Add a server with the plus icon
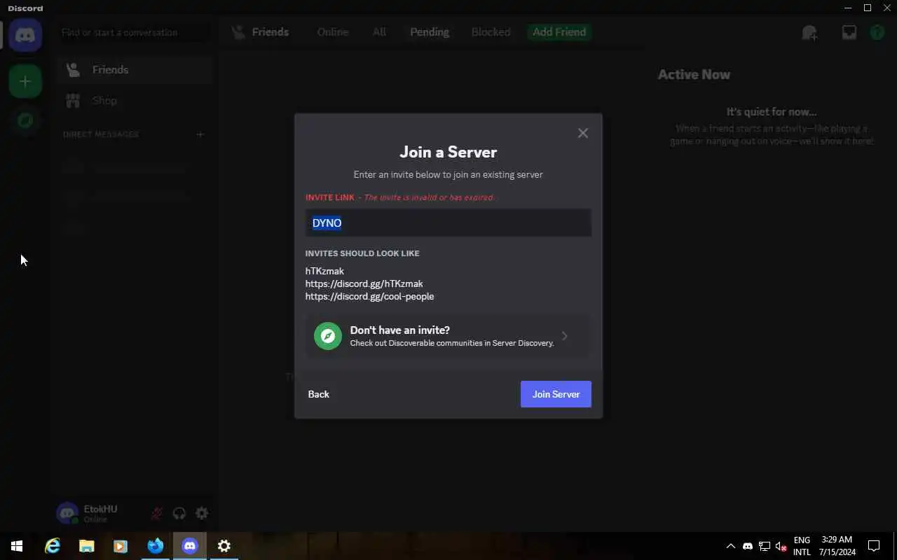Image resolution: width=897 pixels, height=560 pixels. (25, 81)
